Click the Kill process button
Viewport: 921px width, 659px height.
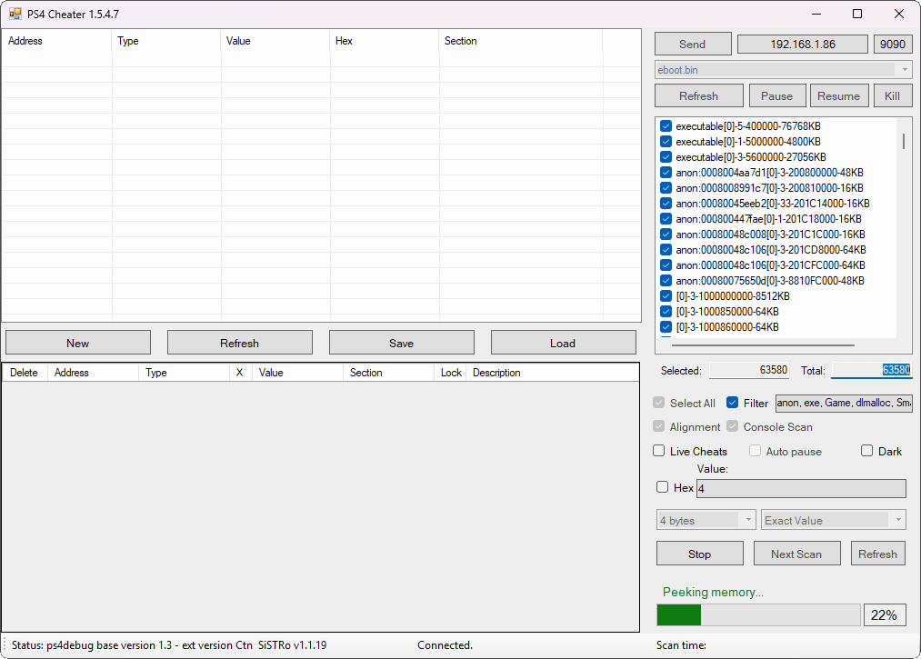pos(893,95)
